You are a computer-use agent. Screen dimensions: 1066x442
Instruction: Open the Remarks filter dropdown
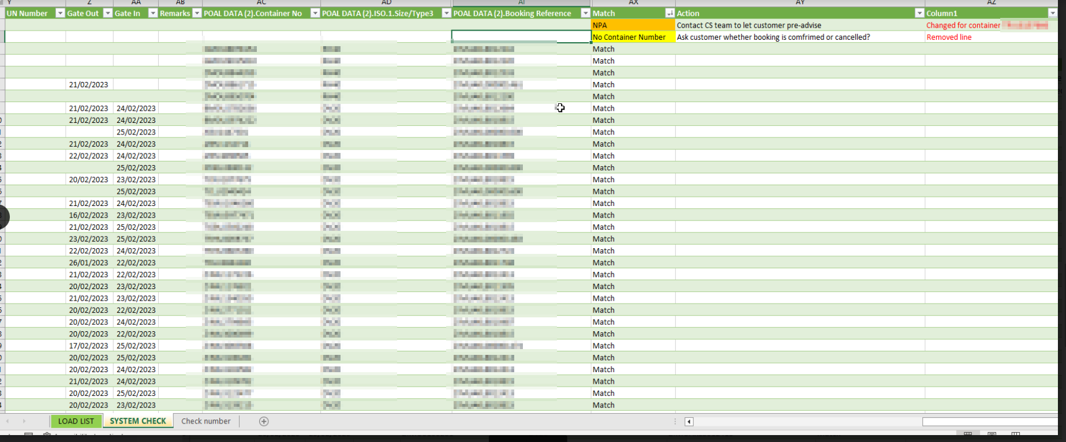[197, 13]
